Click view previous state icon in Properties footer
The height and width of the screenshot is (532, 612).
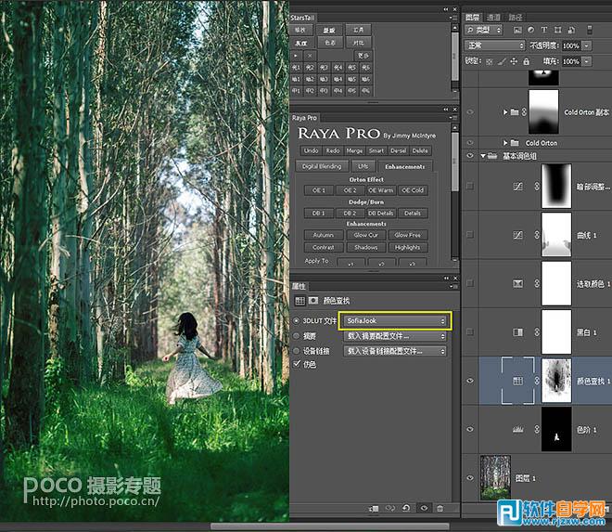[x=389, y=508]
